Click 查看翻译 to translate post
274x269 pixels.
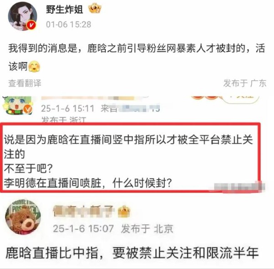[25, 83]
